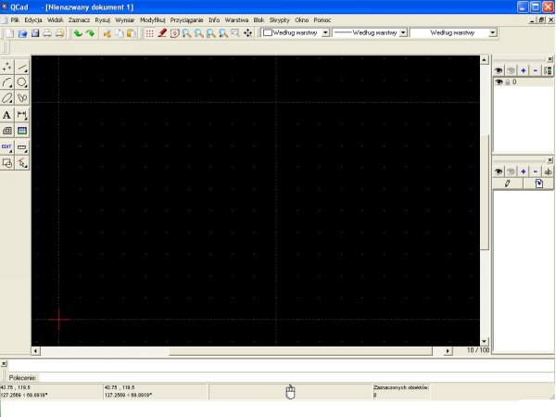The height and width of the screenshot is (417, 556).
Task: Click the previous view zoom icon
Action: click(x=223, y=33)
